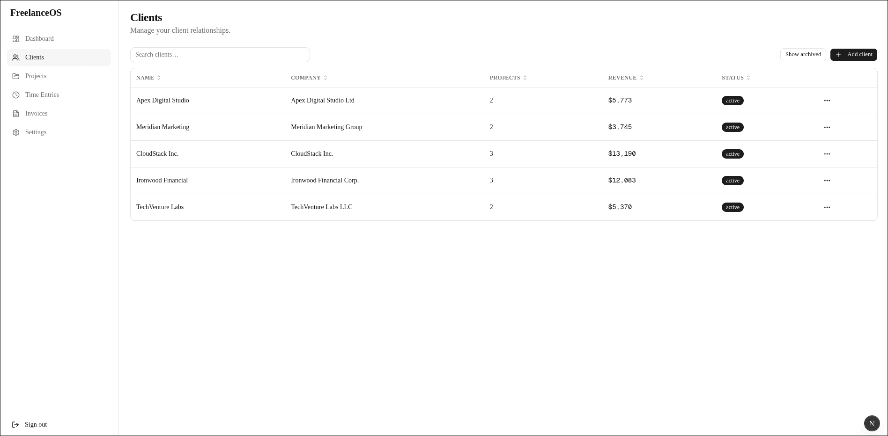888x436 pixels.
Task: Open actions menu for Apex Digital Studio
Action: click(827, 101)
